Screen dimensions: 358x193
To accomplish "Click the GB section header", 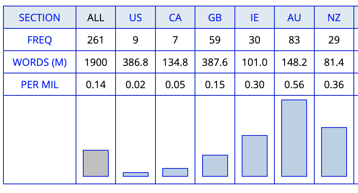I will [215, 18].
